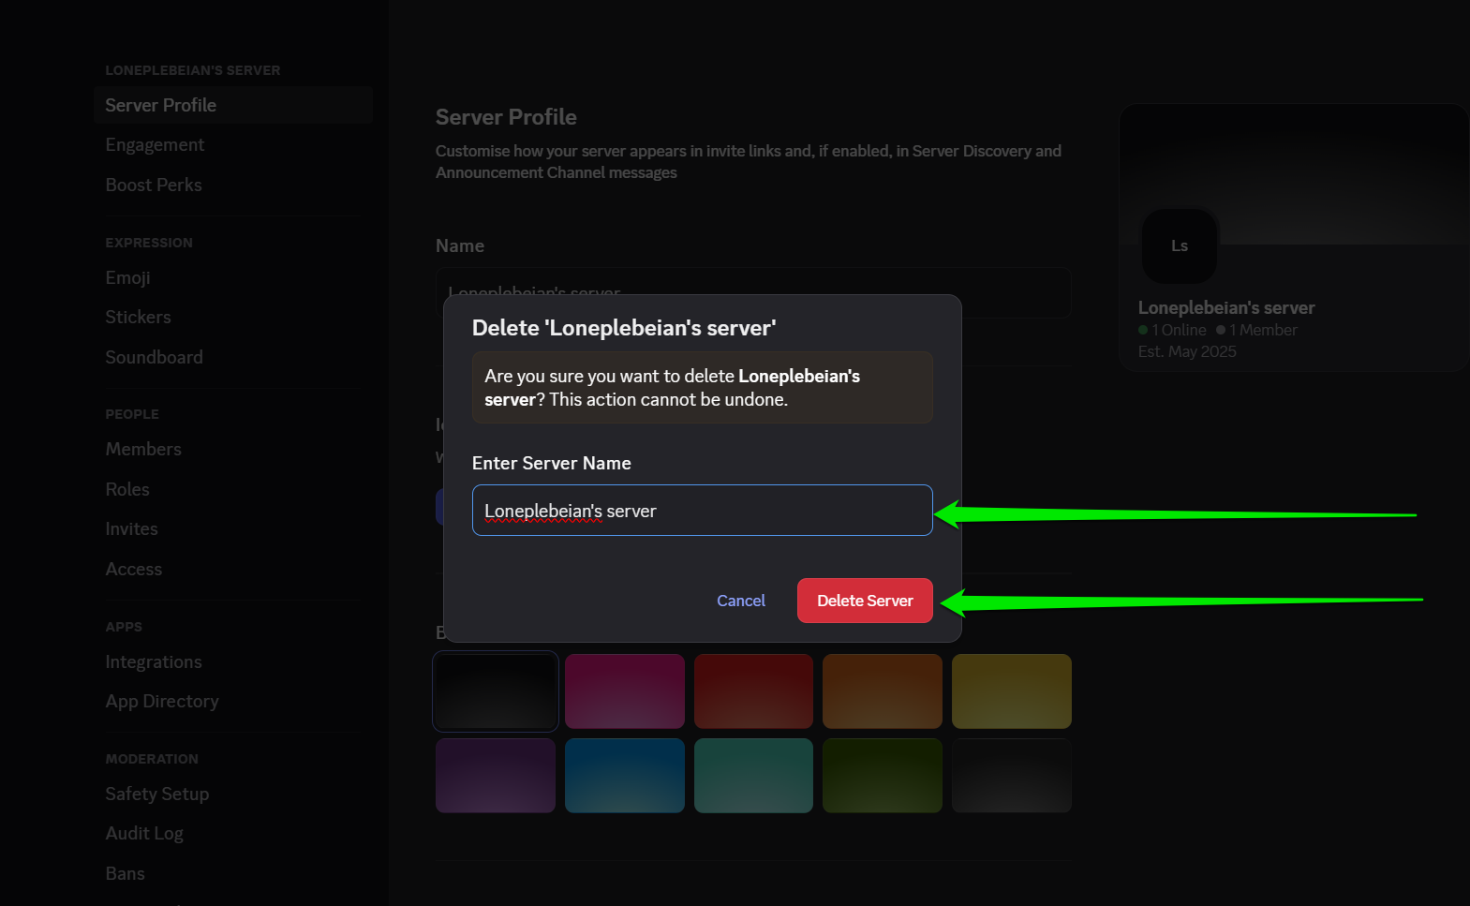Image resolution: width=1470 pixels, height=906 pixels.
Task: Open Boost Perks settings
Action: tap(154, 186)
